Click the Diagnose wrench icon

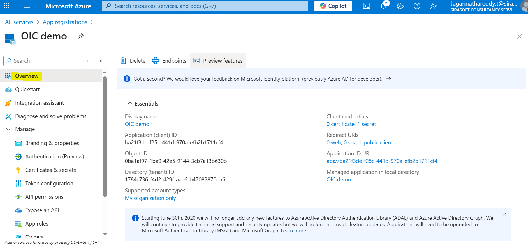click(8, 116)
